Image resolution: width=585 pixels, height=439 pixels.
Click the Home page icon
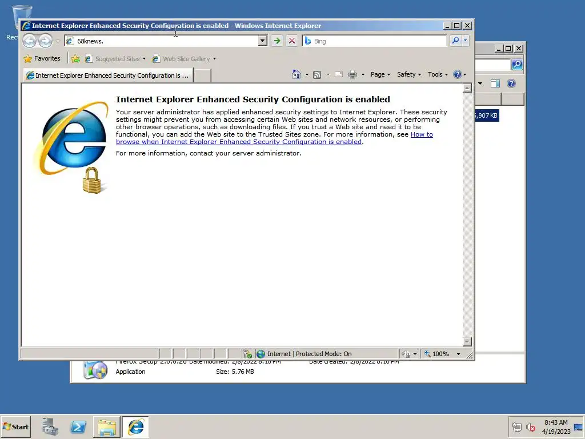[296, 74]
